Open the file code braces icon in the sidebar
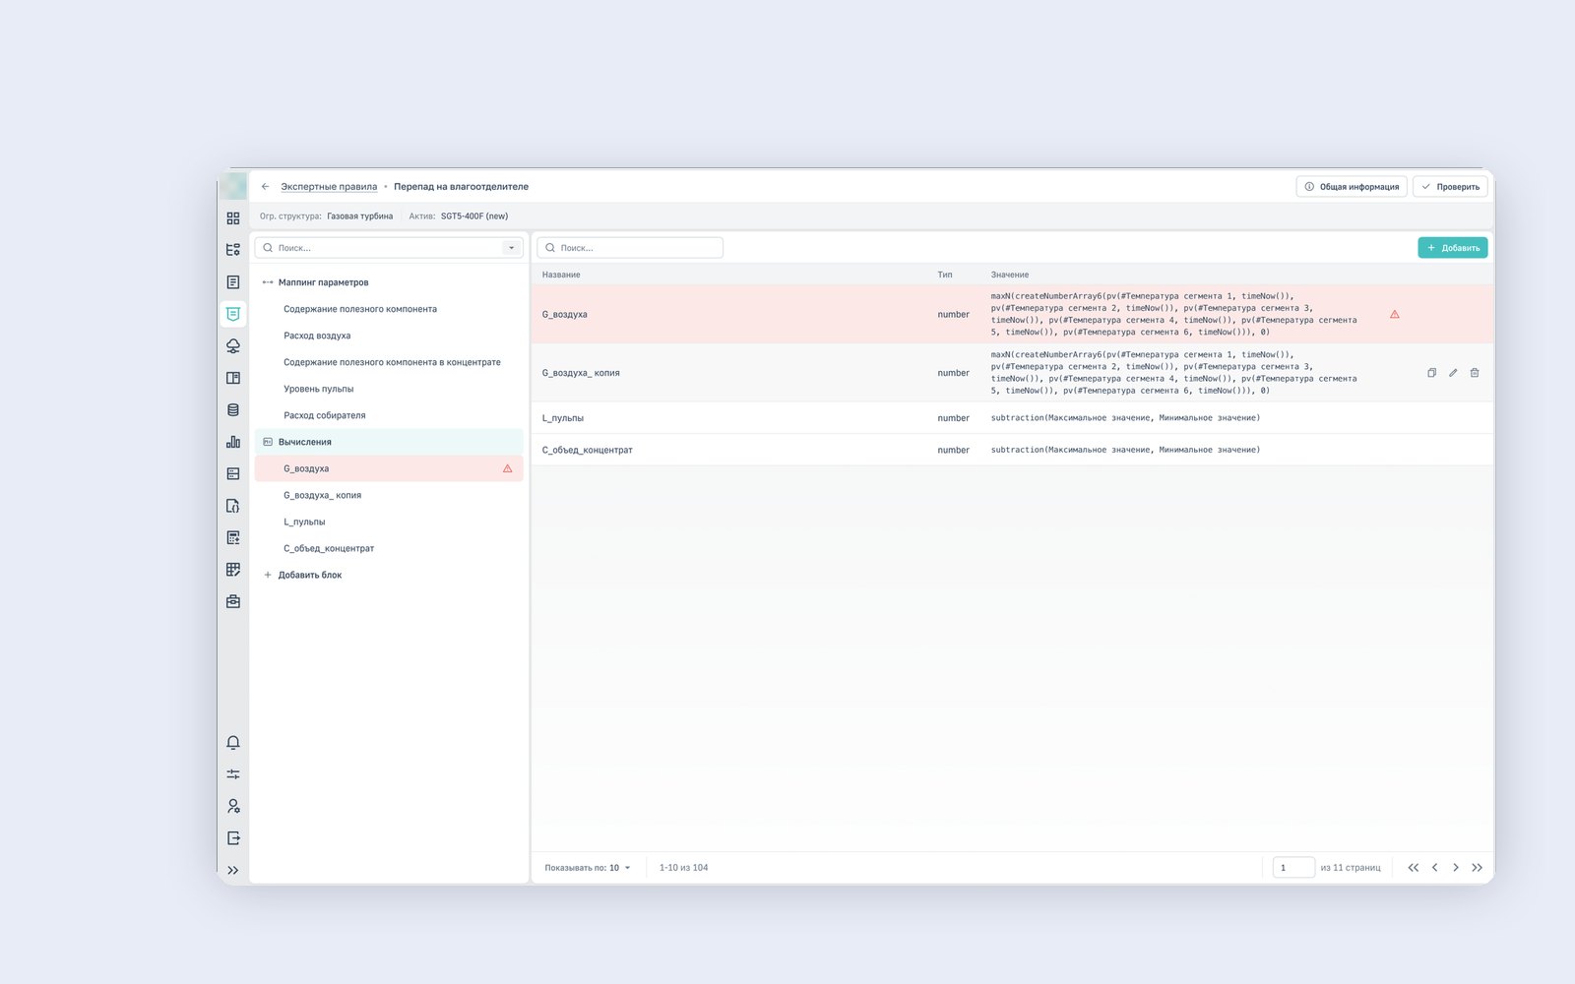The height and width of the screenshot is (984, 1575). [x=233, y=506]
